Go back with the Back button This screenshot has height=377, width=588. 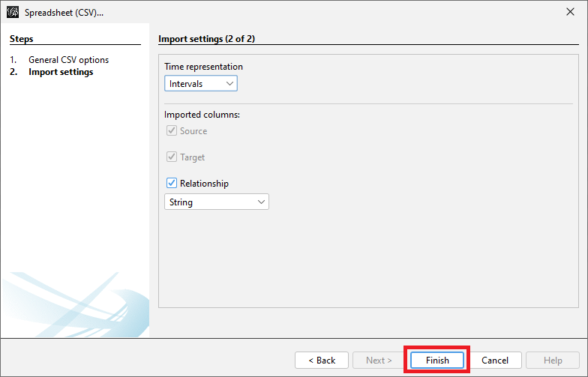321,361
